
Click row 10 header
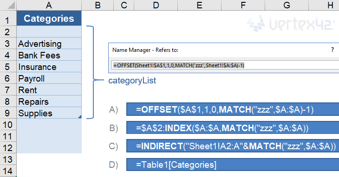[x=8, y=124]
